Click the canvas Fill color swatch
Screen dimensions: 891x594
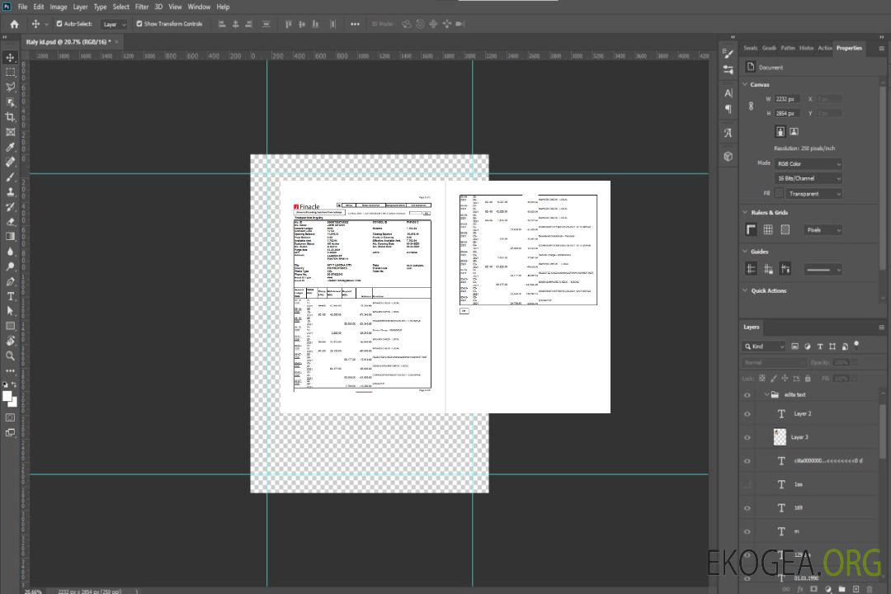click(x=779, y=194)
